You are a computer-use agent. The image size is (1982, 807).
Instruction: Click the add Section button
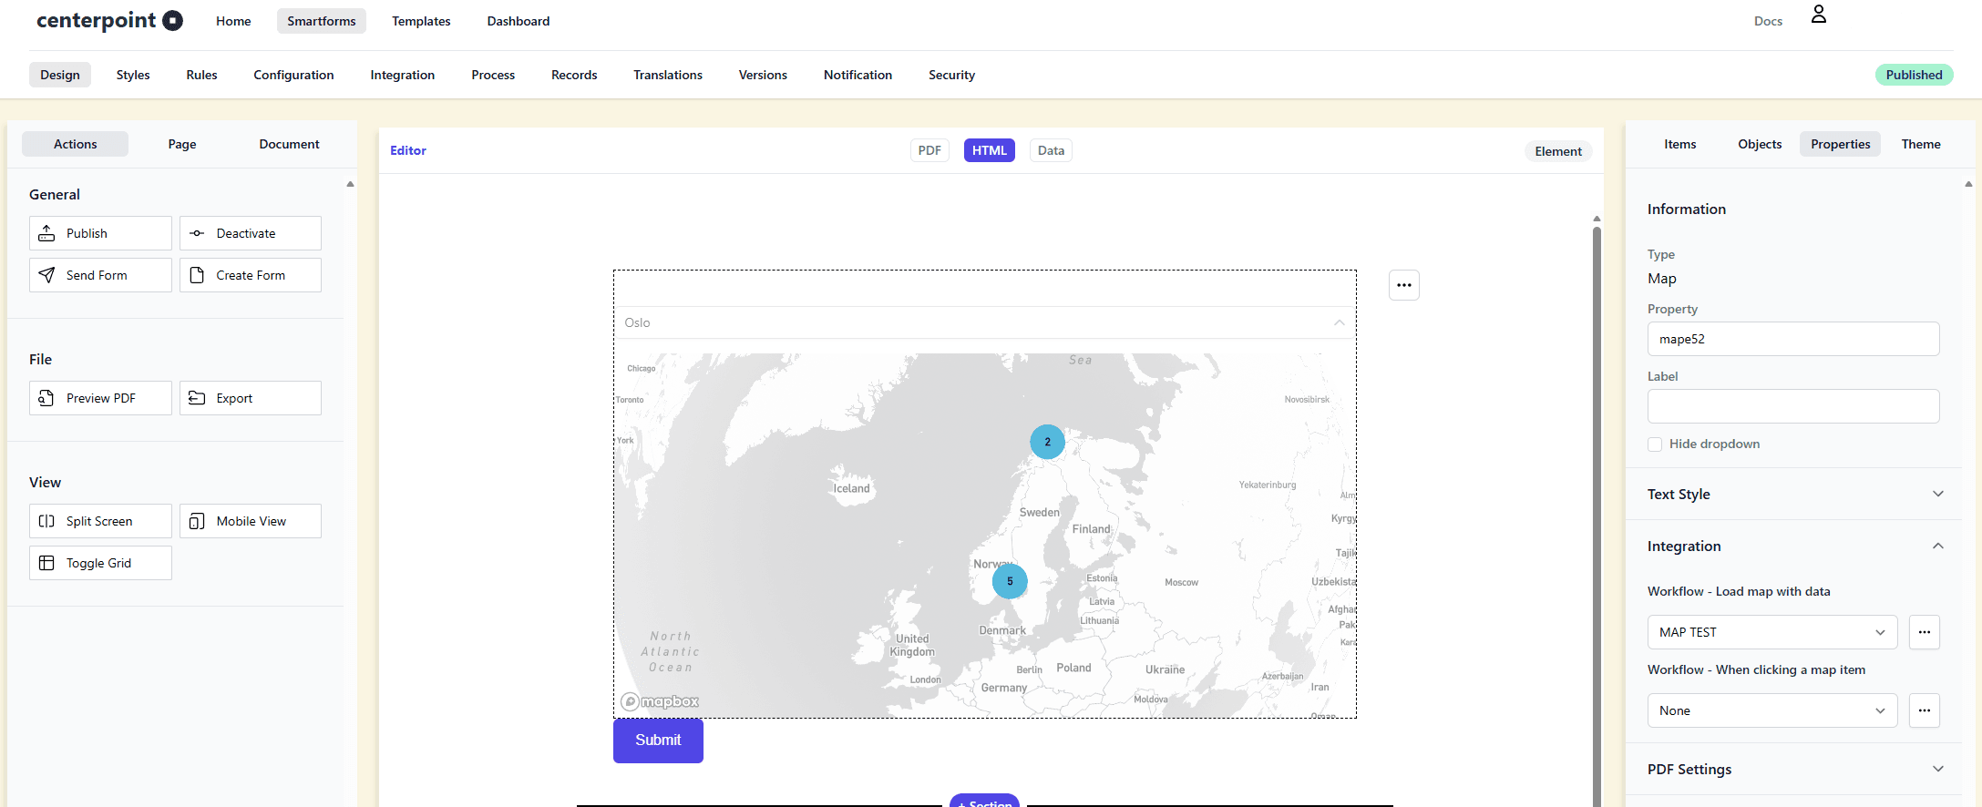(x=984, y=801)
